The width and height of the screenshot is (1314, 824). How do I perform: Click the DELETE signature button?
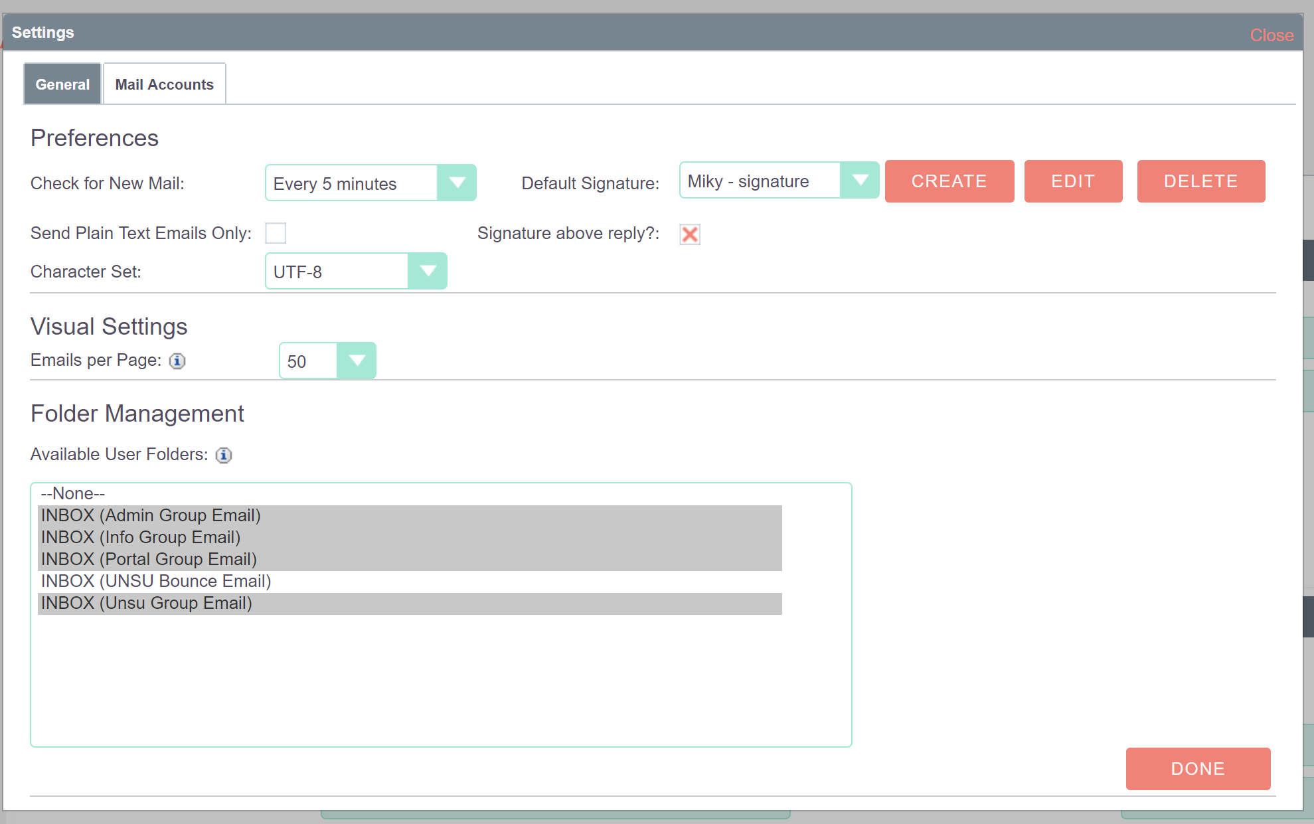[1200, 181]
